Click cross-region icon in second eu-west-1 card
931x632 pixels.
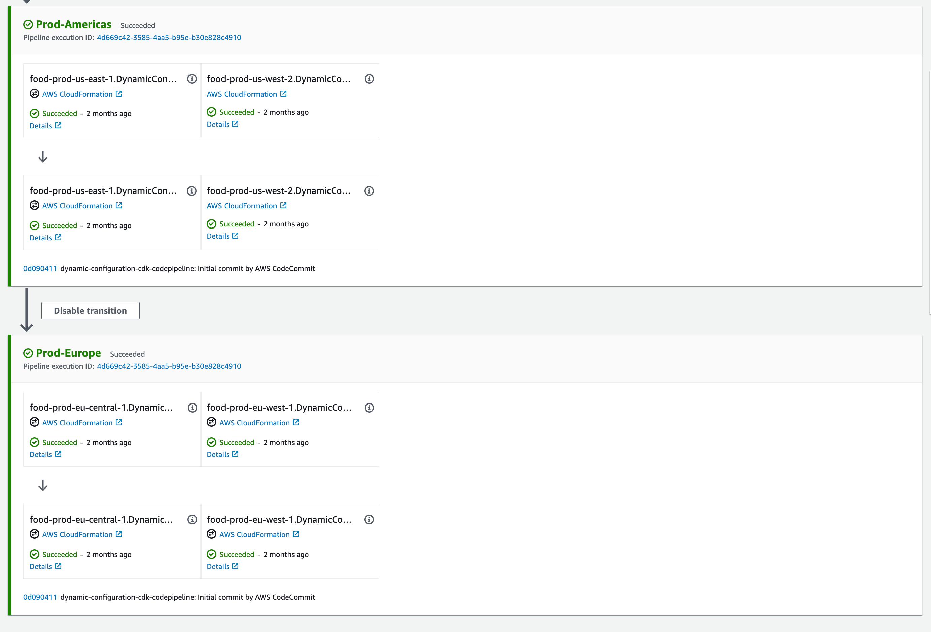(211, 534)
